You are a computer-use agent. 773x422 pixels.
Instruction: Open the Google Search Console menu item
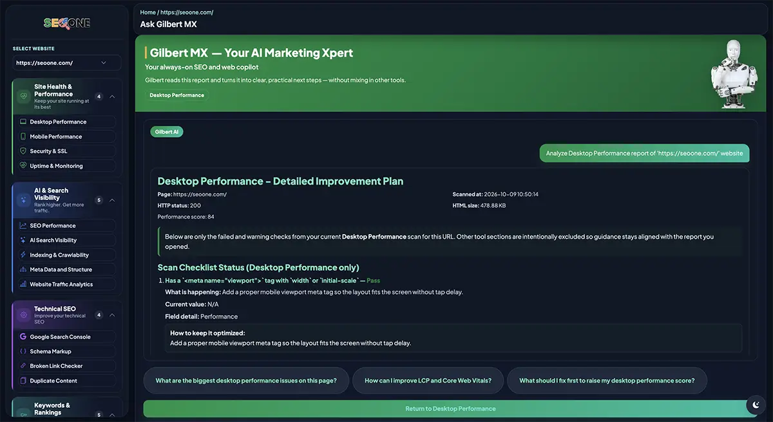point(66,336)
